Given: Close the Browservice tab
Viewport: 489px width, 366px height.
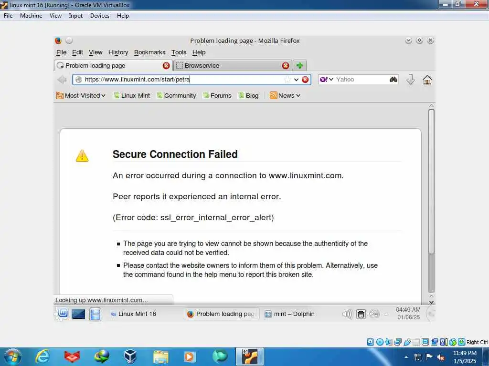Looking at the screenshot, I should (x=286, y=65).
